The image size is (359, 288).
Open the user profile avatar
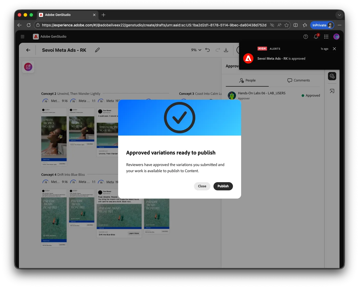pyautogui.click(x=336, y=37)
